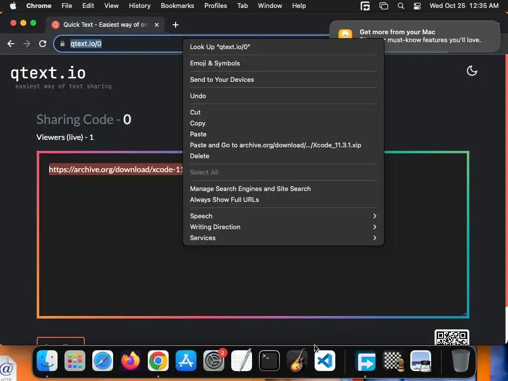The height and width of the screenshot is (381, 508).
Task: Open the Tab menu
Action: pyautogui.click(x=242, y=5)
